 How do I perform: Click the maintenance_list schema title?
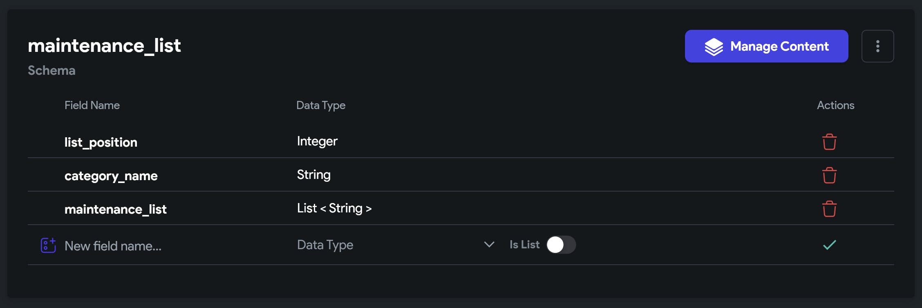click(x=104, y=46)
